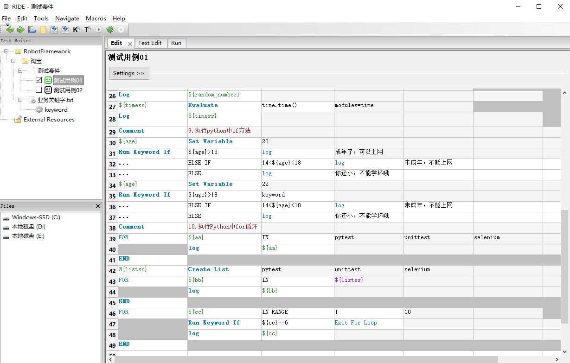Collapse the RobotFramework tree node
This screenshot has width=570, height=363.
(x=6, y=51)
